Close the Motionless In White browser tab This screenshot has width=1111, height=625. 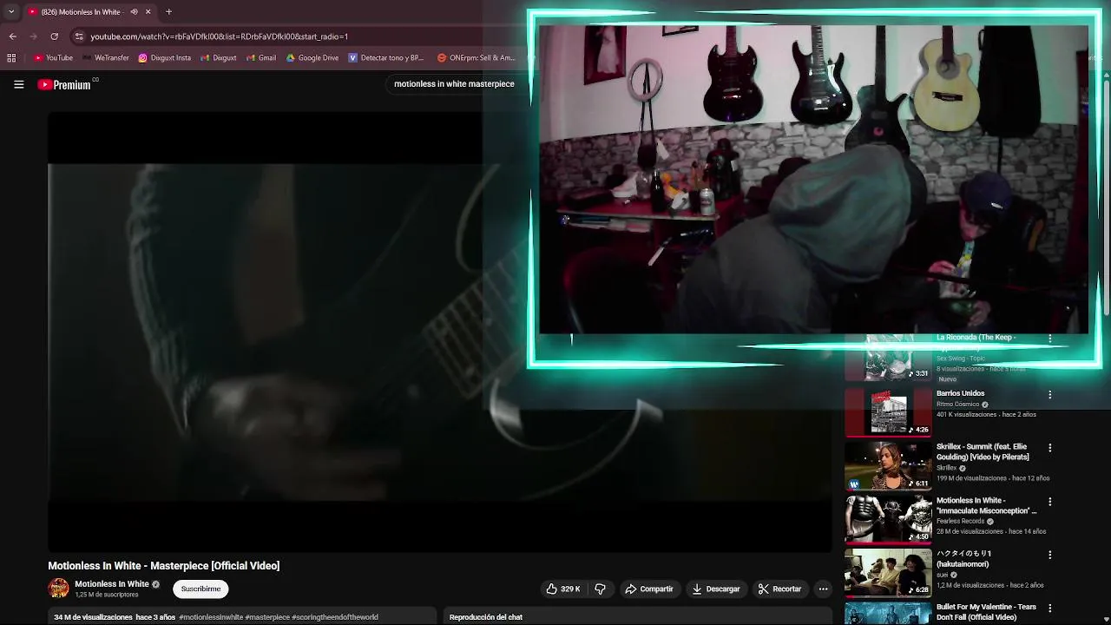pos(148,12)
